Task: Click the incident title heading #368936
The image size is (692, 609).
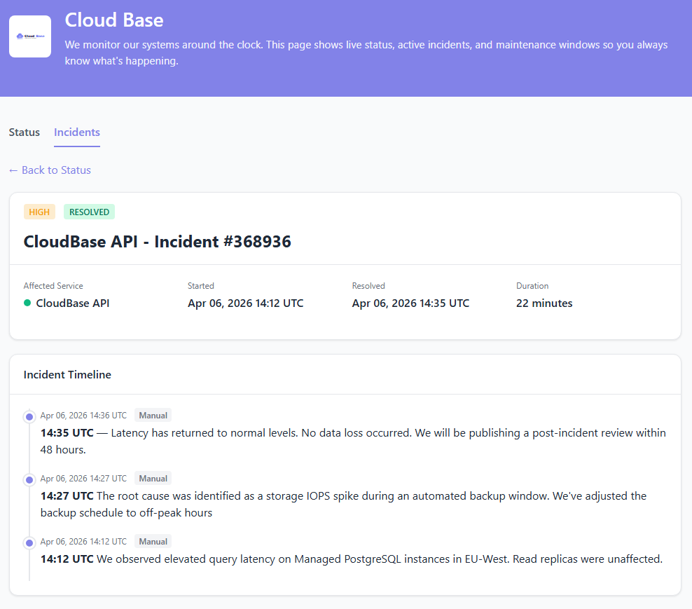Action: point(158,242)
